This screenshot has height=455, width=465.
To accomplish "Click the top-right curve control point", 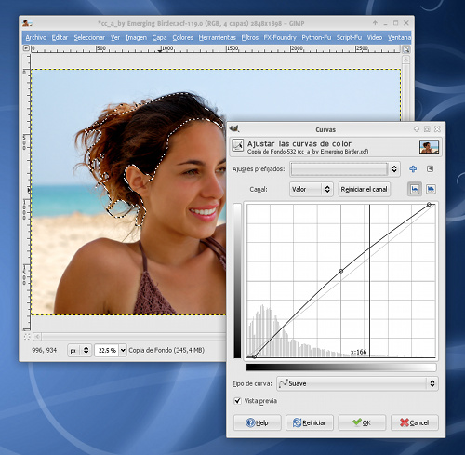I will (x=429, y=205).
